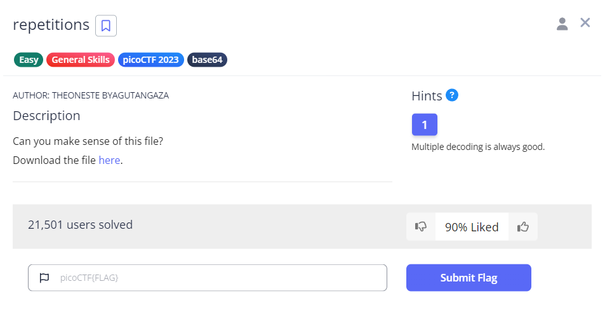Image resolution: width=605 pixels, height=312 pixels.
Task: Click the repetitions challenge title
Action: coord(51,25)
